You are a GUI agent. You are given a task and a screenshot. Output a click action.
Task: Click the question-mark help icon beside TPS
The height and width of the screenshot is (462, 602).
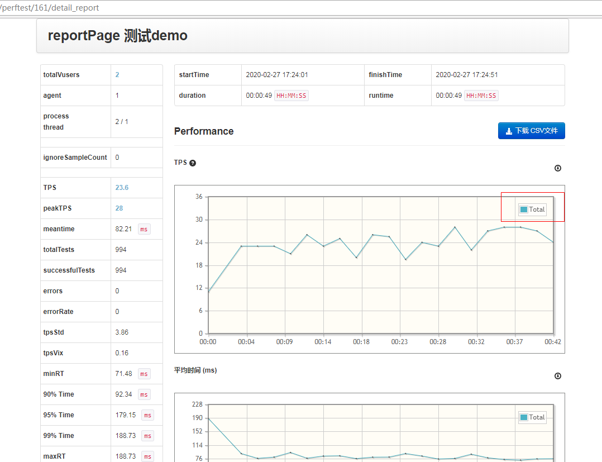[193, 163]
